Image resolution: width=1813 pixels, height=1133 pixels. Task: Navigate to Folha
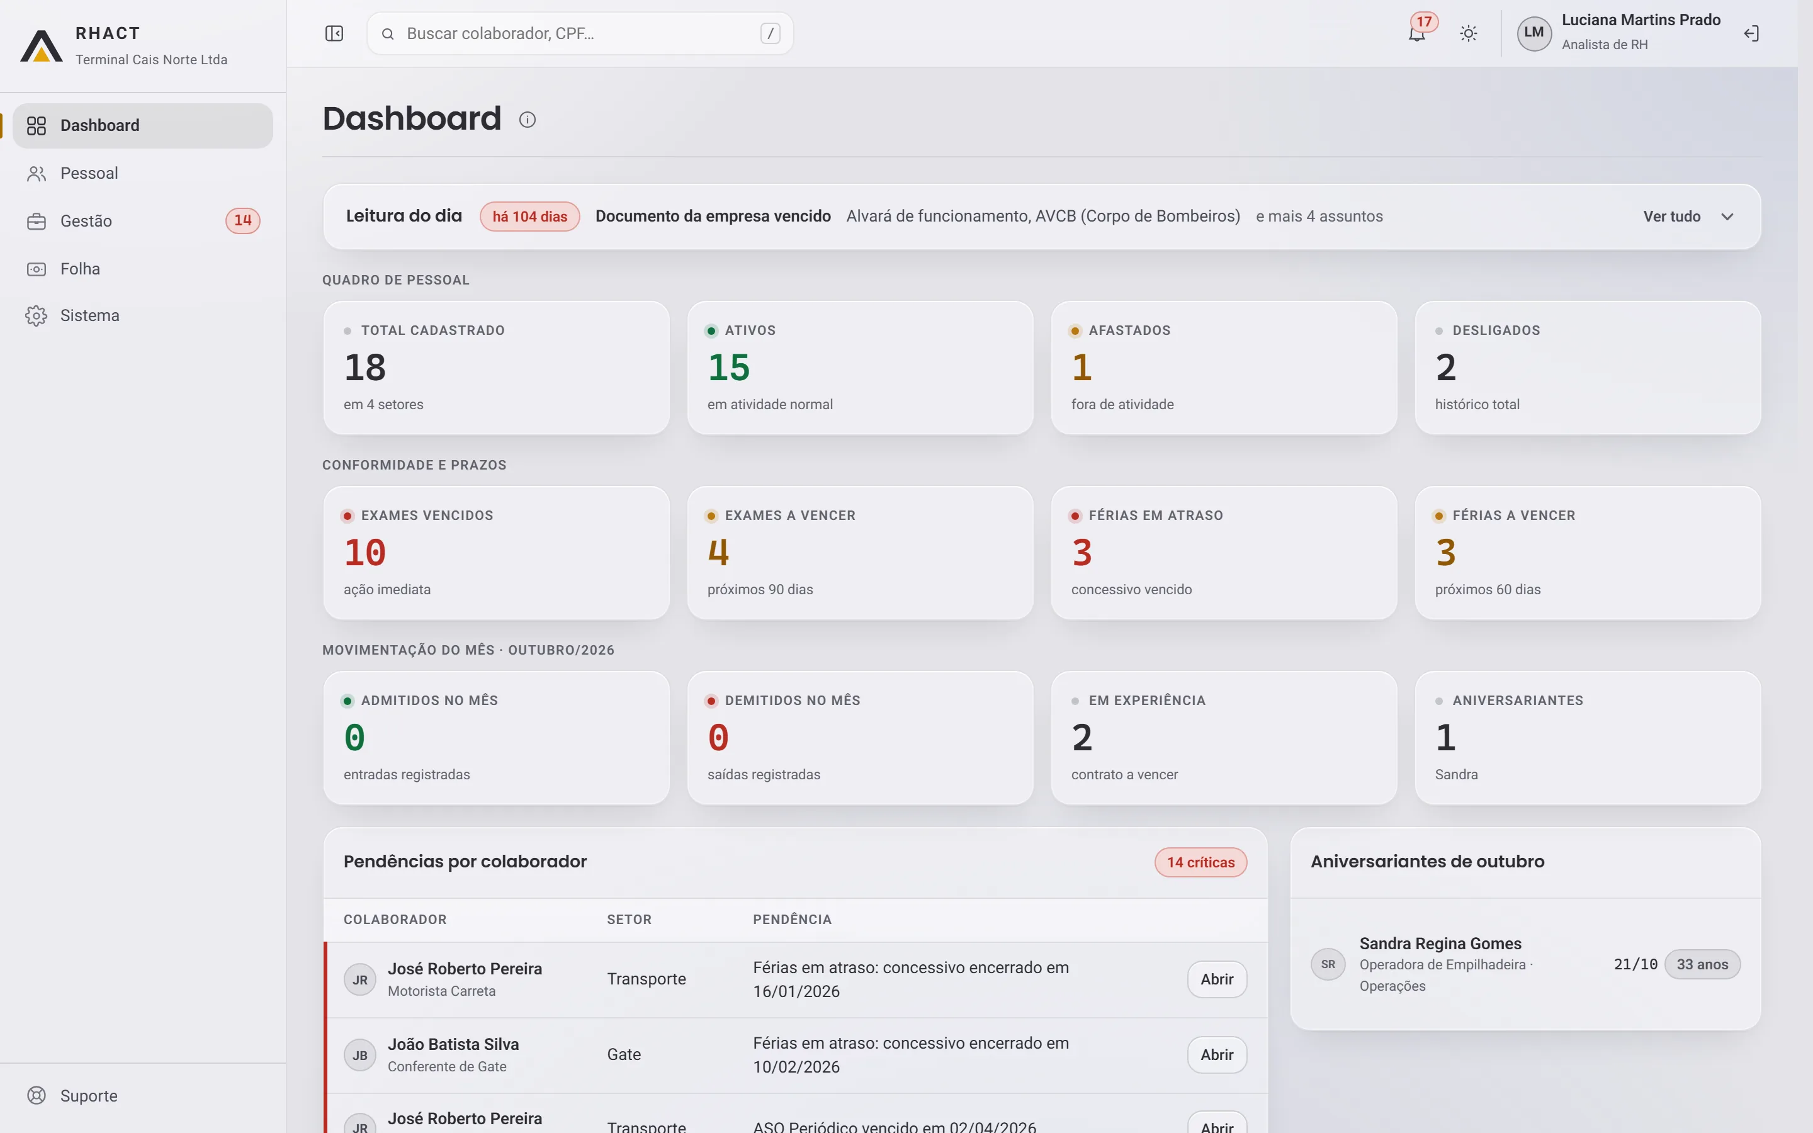point(143,269)
